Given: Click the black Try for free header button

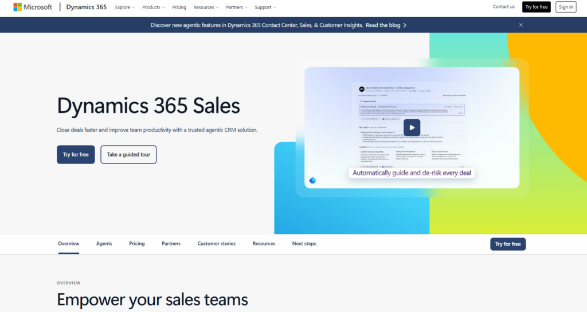Looking at the screenshot, I should click(x=537, y=7).
